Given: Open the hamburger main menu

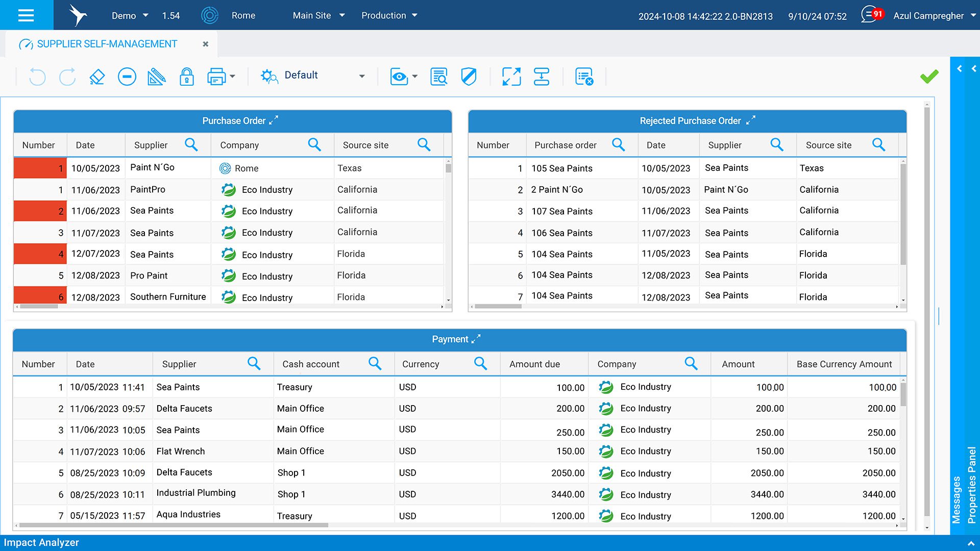Looking at the screenshot, I should pos(26,15).
